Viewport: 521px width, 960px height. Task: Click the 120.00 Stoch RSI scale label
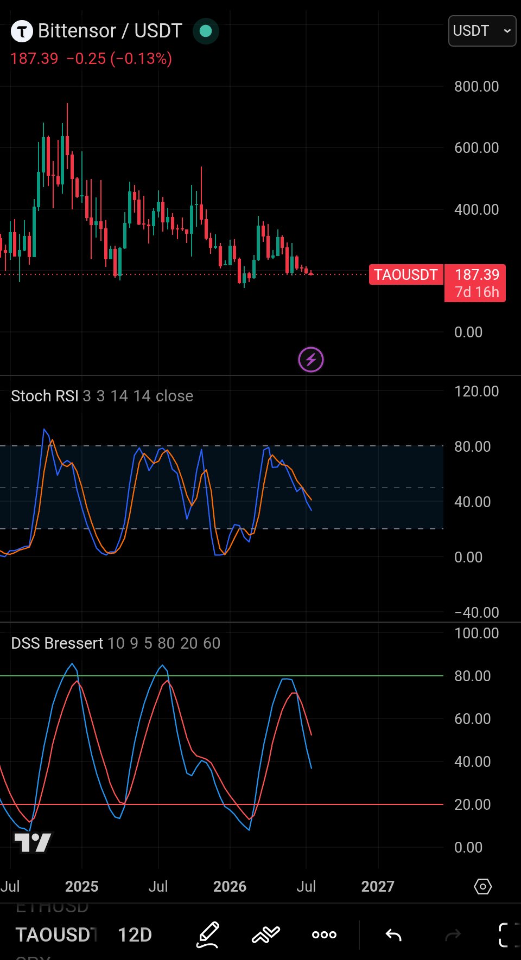476,391
